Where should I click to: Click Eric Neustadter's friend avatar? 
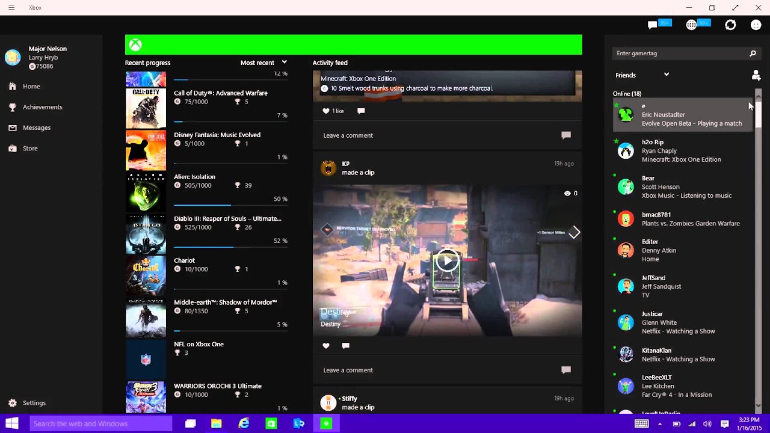[x=626, y=114]
